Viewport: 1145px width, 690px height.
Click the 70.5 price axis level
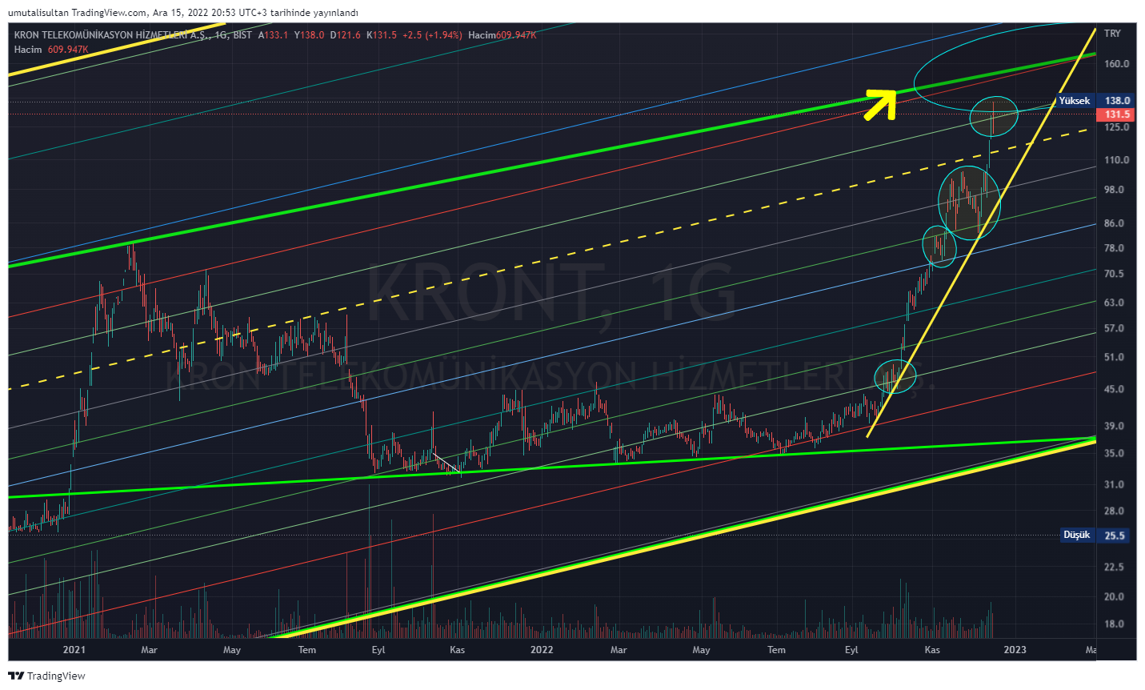1114,274
